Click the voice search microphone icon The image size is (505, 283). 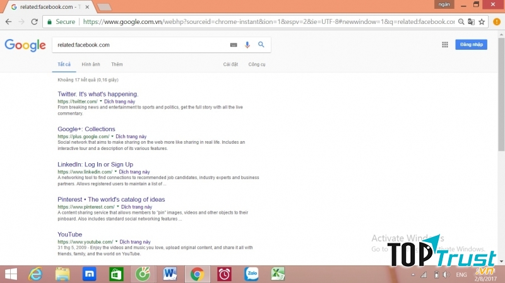pos(247,45)
